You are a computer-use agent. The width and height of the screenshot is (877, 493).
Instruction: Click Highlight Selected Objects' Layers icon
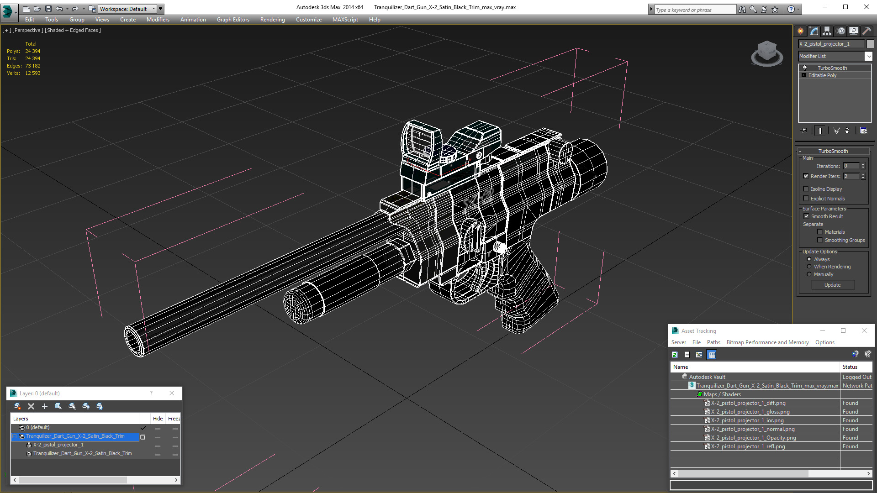tap(72, 406)
